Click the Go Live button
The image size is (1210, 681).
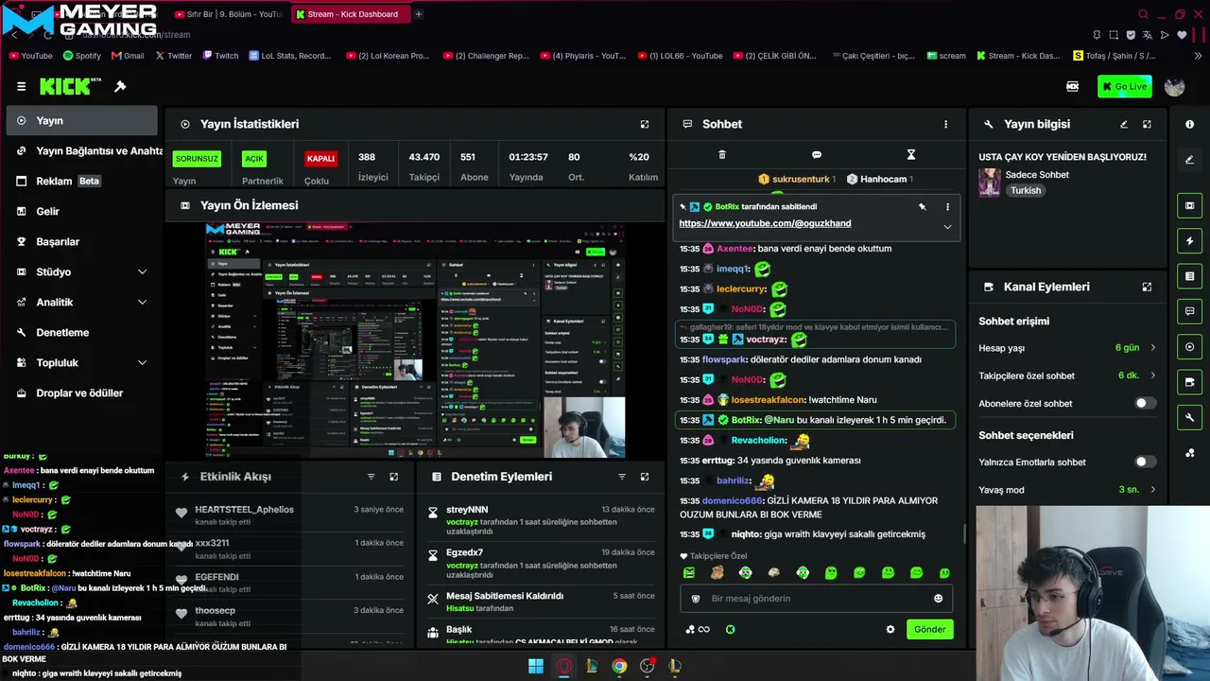(1124, 86)
